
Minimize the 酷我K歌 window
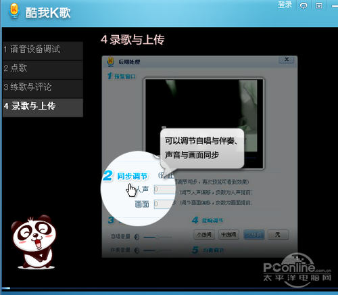[335, 6]
